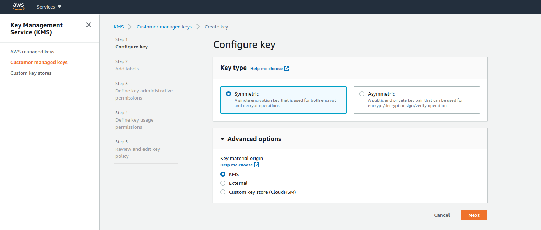Close the Key Management Service side panel
This screenshot has height=230, width=541.
pyautogui.click(x=89, y=25)
